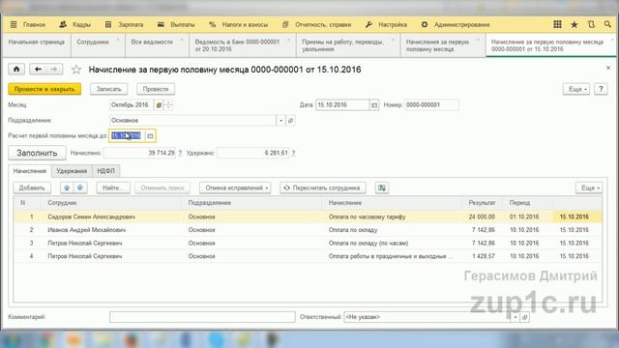Click the Номер field 0000-000001

click(431, 105)
